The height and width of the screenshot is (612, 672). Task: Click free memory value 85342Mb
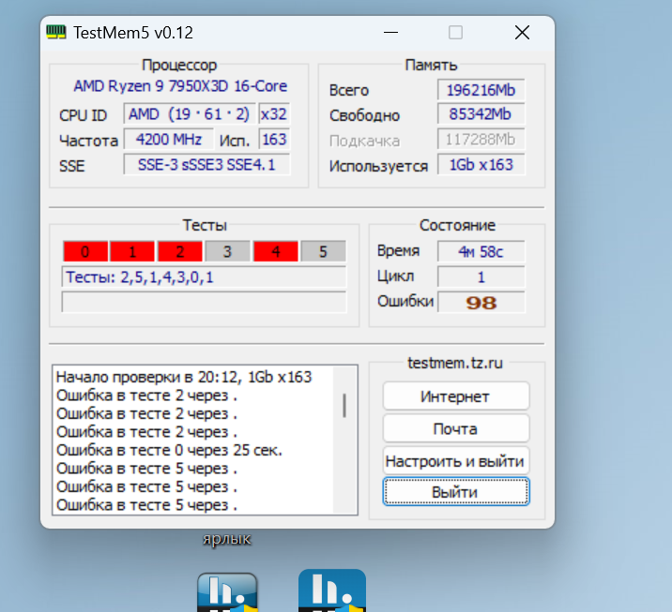[x=481, y=114]
